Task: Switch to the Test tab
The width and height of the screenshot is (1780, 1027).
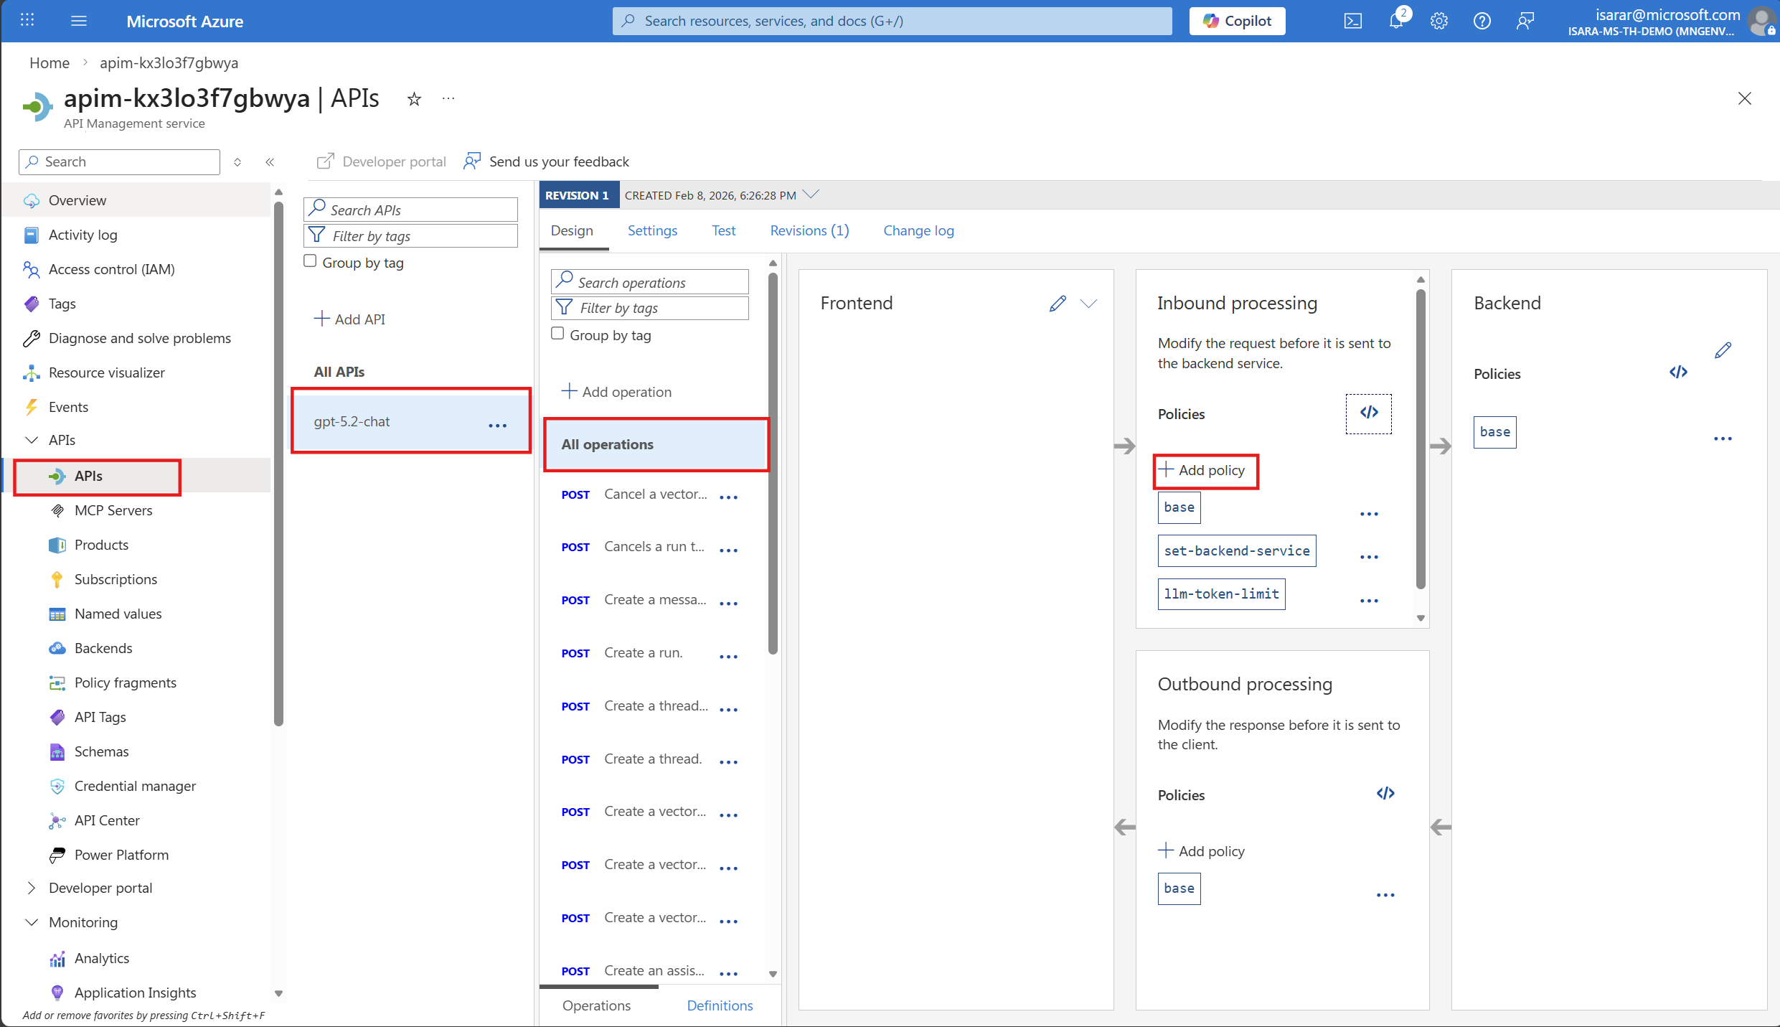Action: [x=723, y=230]
